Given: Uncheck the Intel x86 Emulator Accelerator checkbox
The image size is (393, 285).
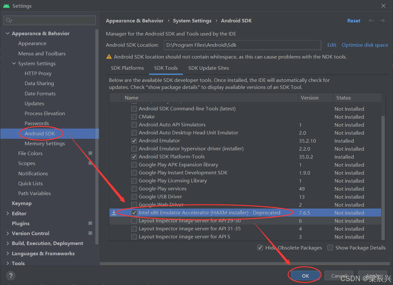Looking at the screenshot, I should (x=134, y=213).
